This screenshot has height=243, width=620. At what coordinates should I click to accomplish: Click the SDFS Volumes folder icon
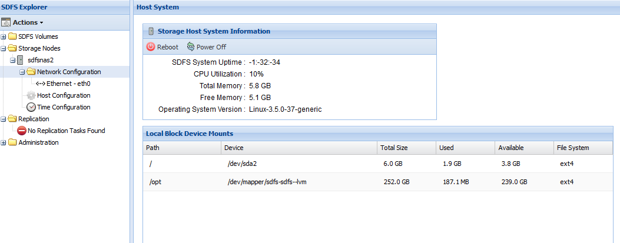click(12, 36)
